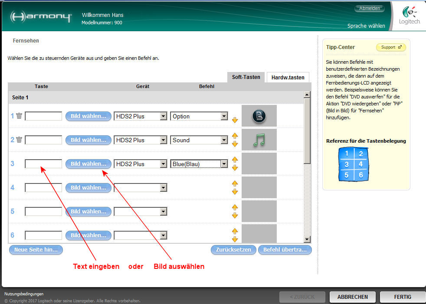Screen dimensions: 426x304
Task: Click the music note image in row 2
Action: 259,140
